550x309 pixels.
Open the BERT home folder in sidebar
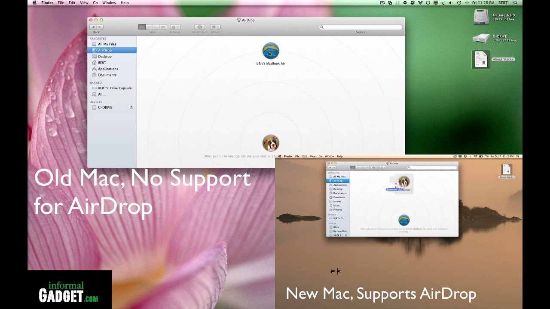pyautogui.click(x=112, y=63)
